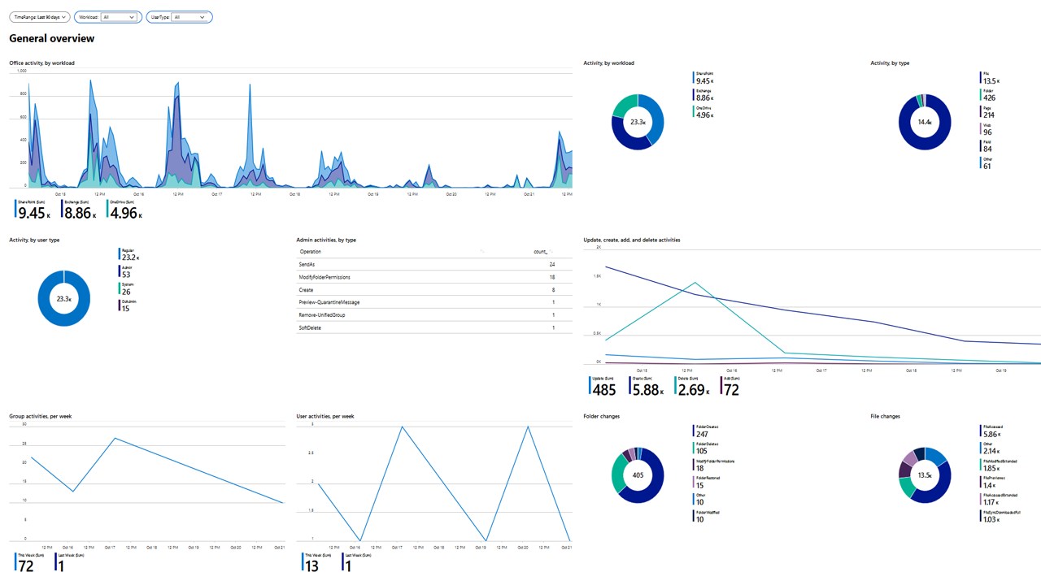Toggle the OneDrive 4.96K legend under the area chart
Screen dimensions: 1041x585
[126, 210]
